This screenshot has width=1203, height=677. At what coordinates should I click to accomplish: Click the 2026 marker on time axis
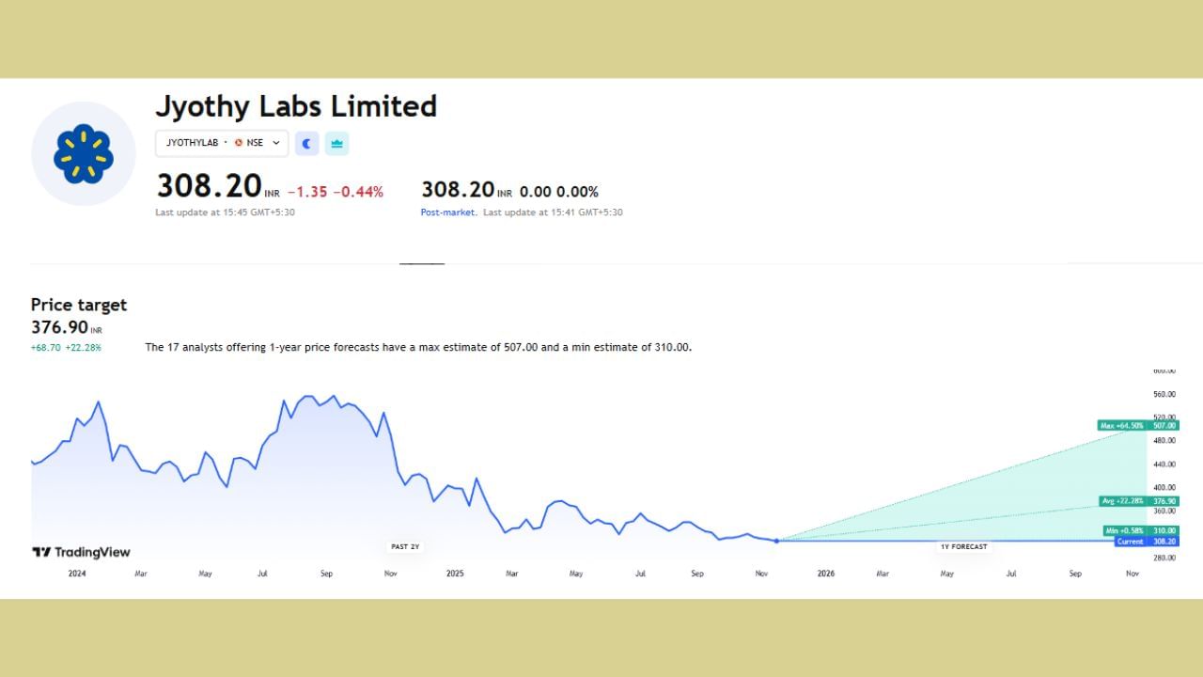tap(825, 574)
